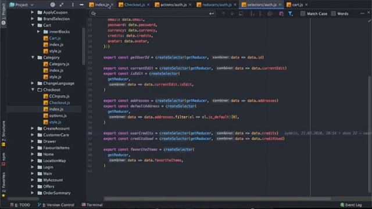This screenshot has width=372, height=209.
Task: Close the Checkout.js tab
Action: (x=148, y=5)
